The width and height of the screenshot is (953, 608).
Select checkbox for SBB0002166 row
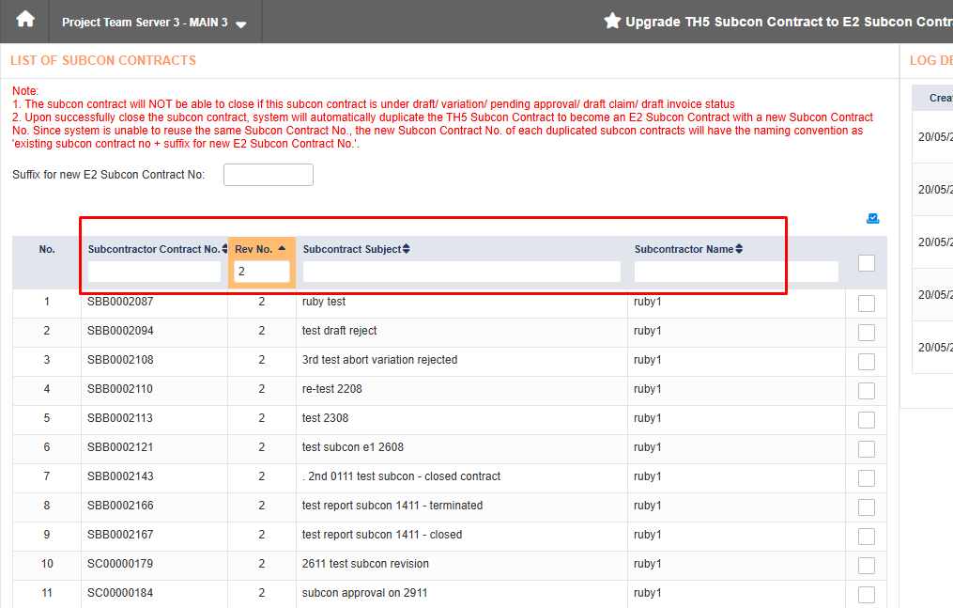tap(867, 507)
